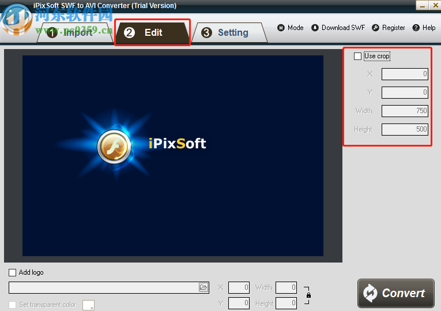
Task: Toggle Set transparent color checkbox
Action: (x=12, y=305)
